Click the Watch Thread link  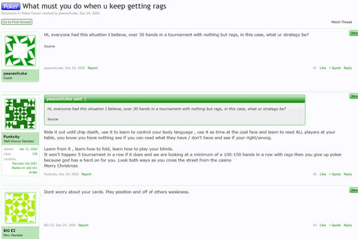(x=341, y=22)
